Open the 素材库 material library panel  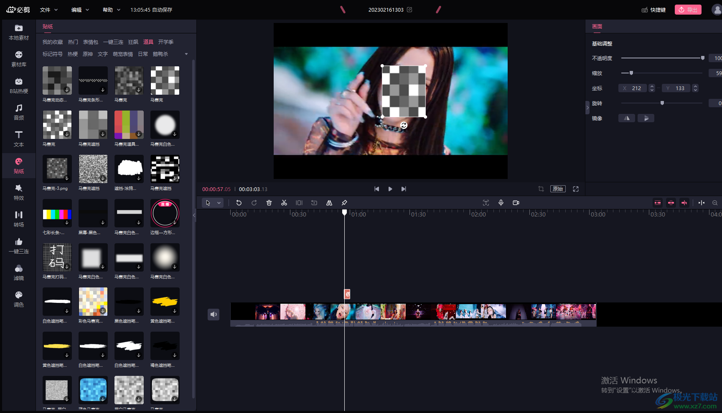point(19,59)
